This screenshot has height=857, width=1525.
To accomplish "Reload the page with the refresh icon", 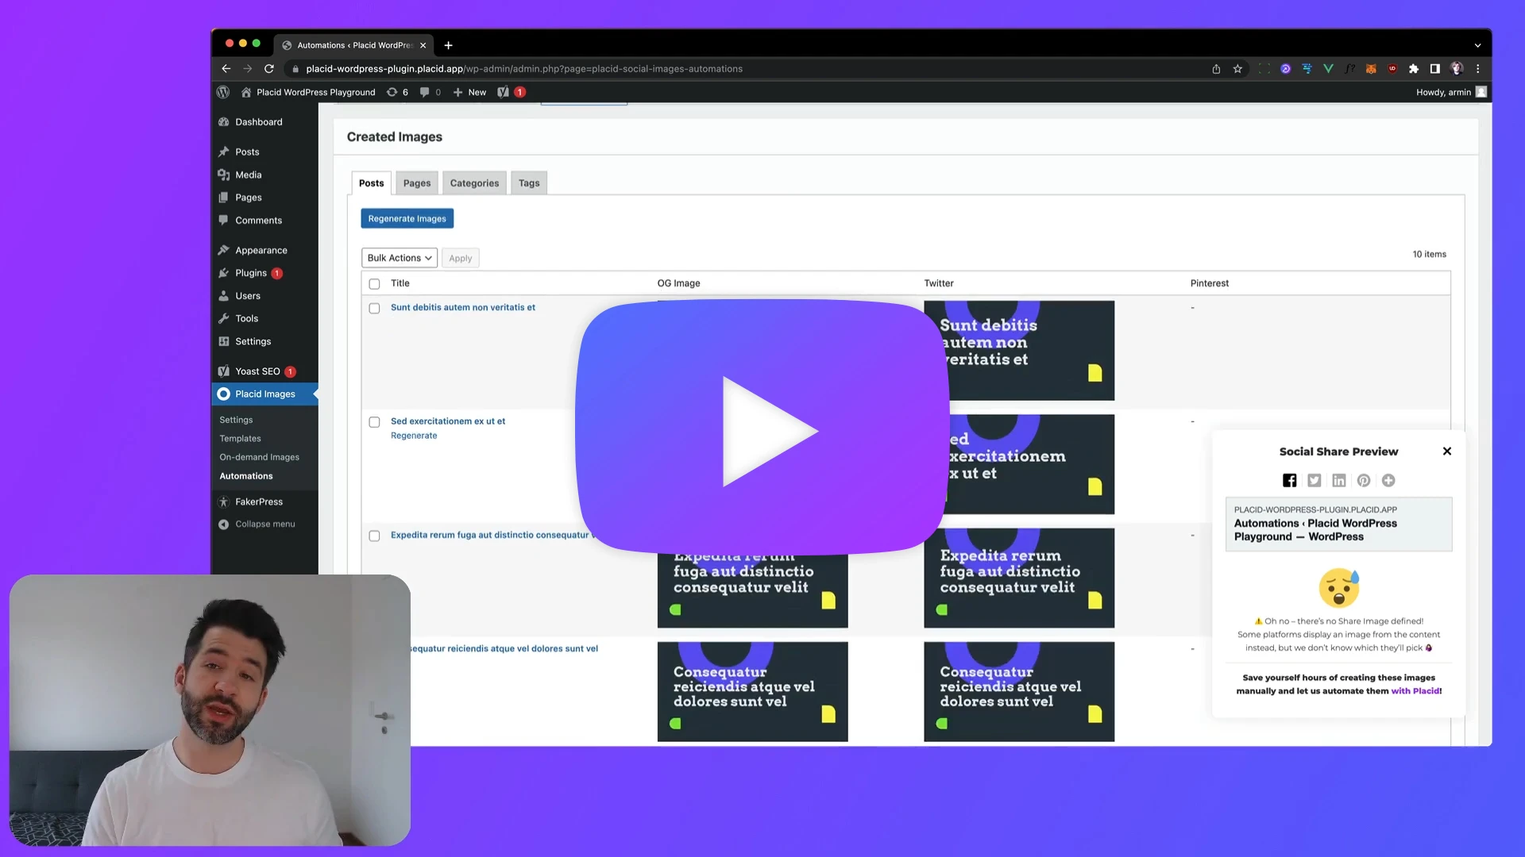I will click(x=269, y=69).
